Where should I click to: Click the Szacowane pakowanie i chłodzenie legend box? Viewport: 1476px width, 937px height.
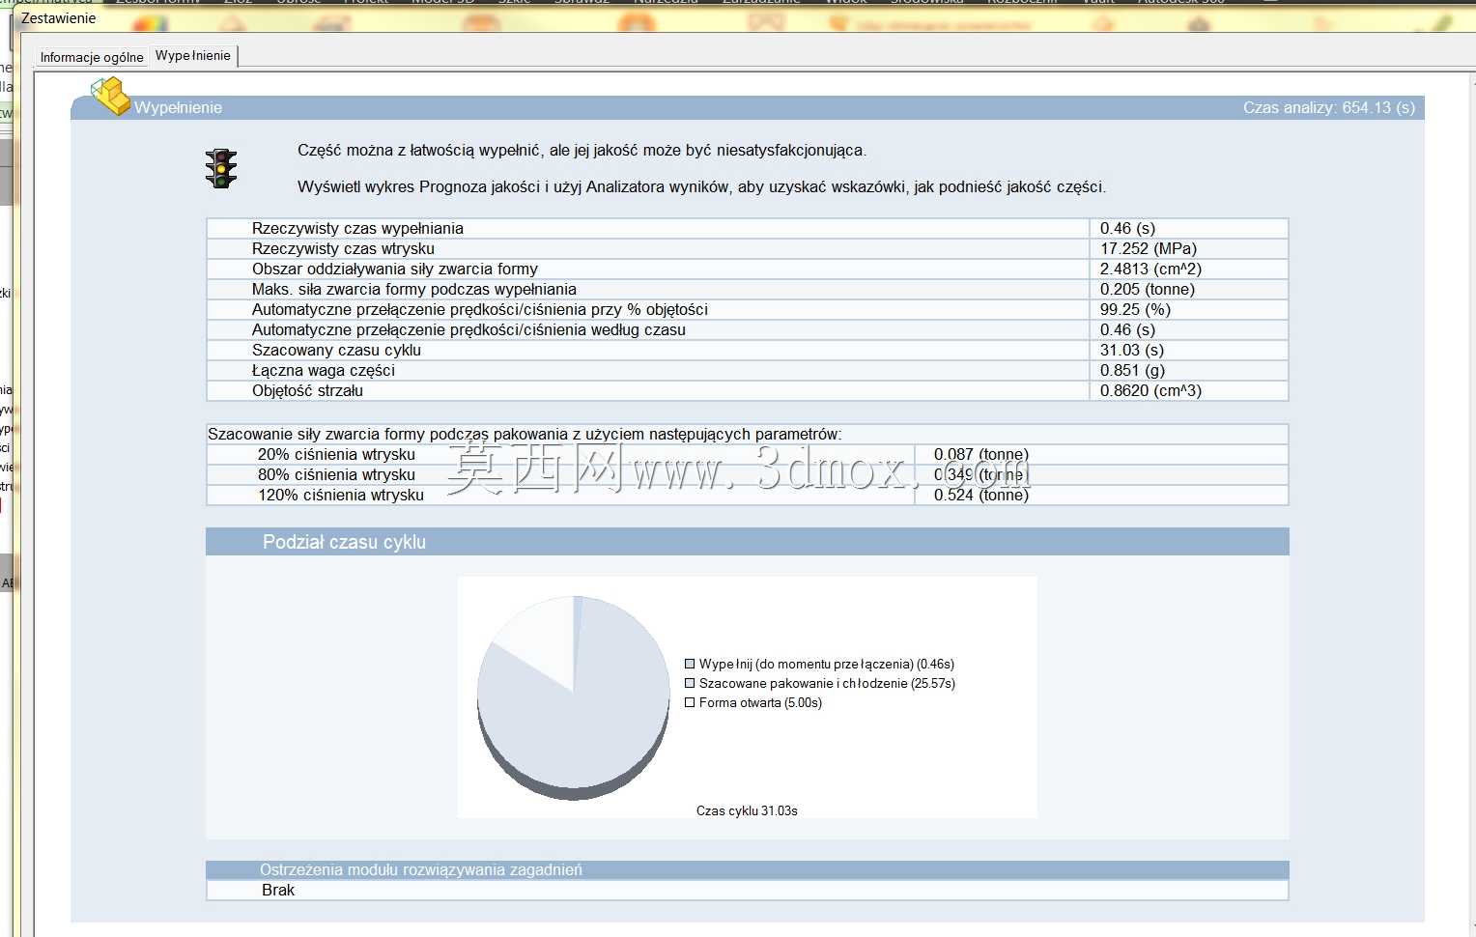coord(690,683)
